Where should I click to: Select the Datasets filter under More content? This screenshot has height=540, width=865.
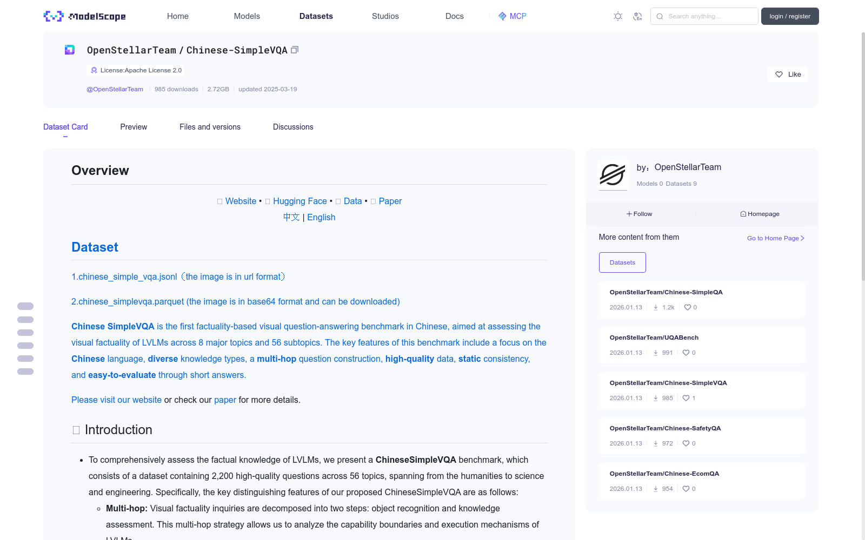[622, 262]
